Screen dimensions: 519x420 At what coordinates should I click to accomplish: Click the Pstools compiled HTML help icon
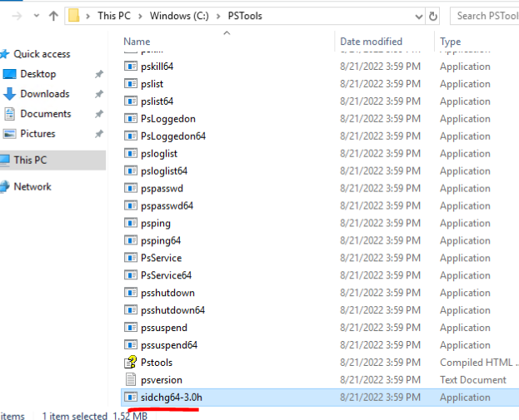click(x=131, y=362)
